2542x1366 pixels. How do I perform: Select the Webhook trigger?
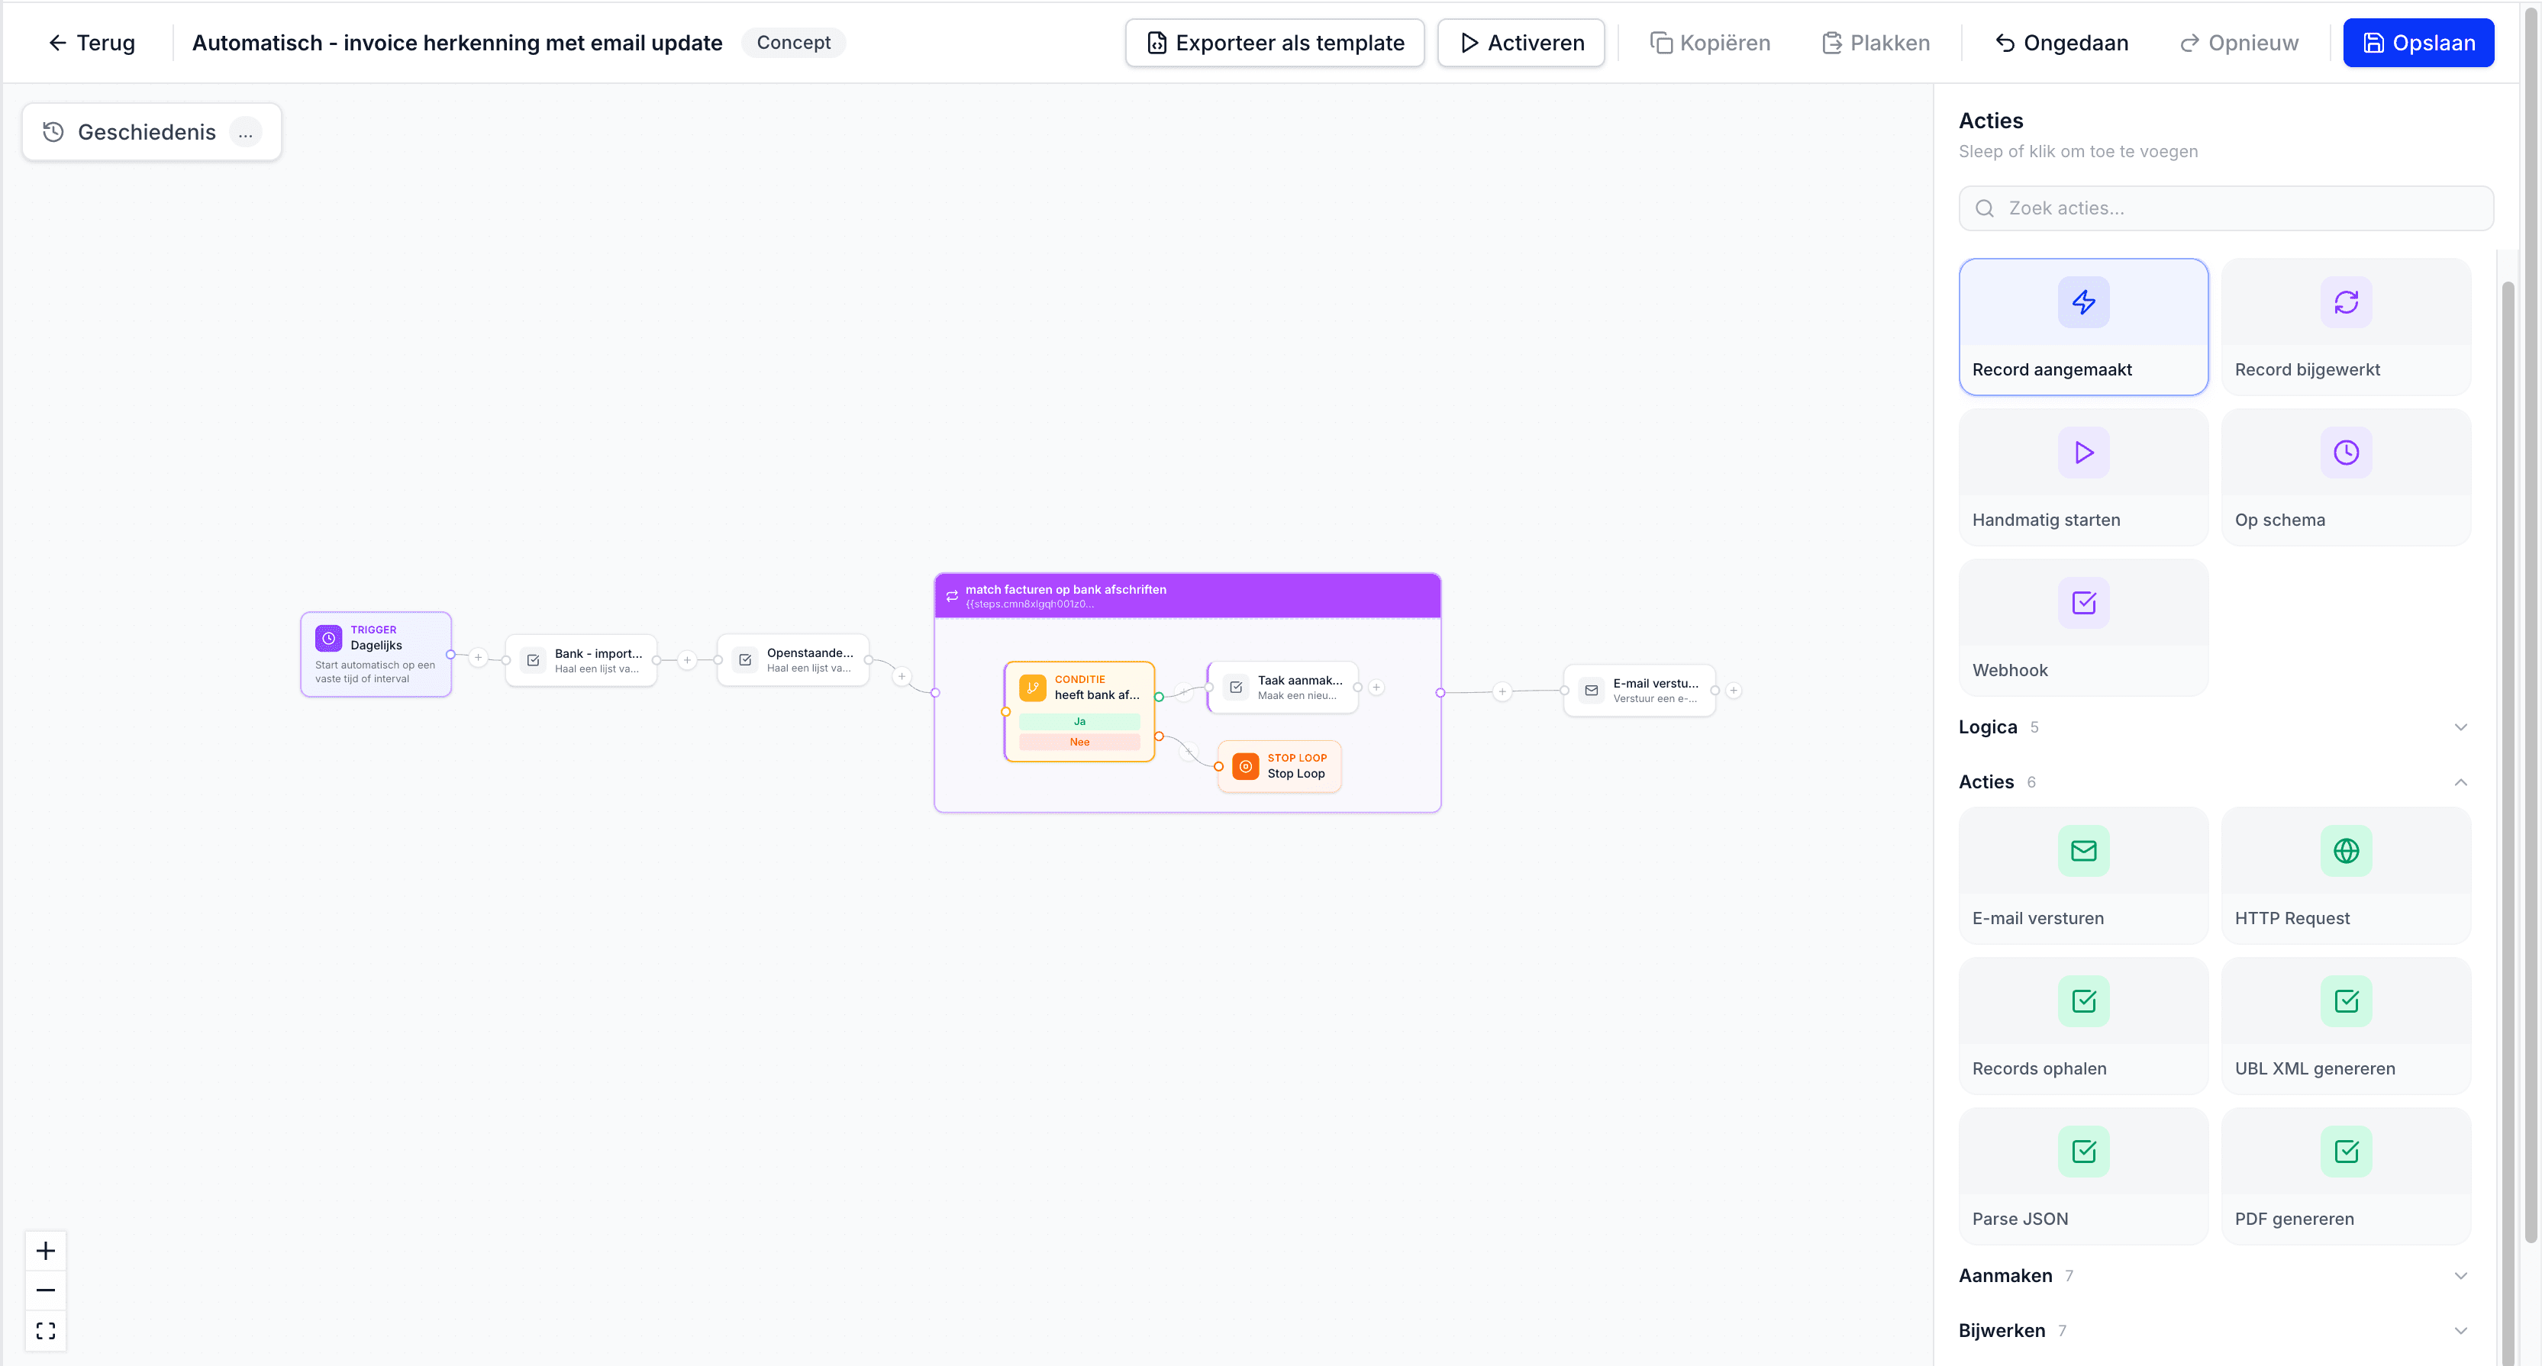tap(2083, 627)
